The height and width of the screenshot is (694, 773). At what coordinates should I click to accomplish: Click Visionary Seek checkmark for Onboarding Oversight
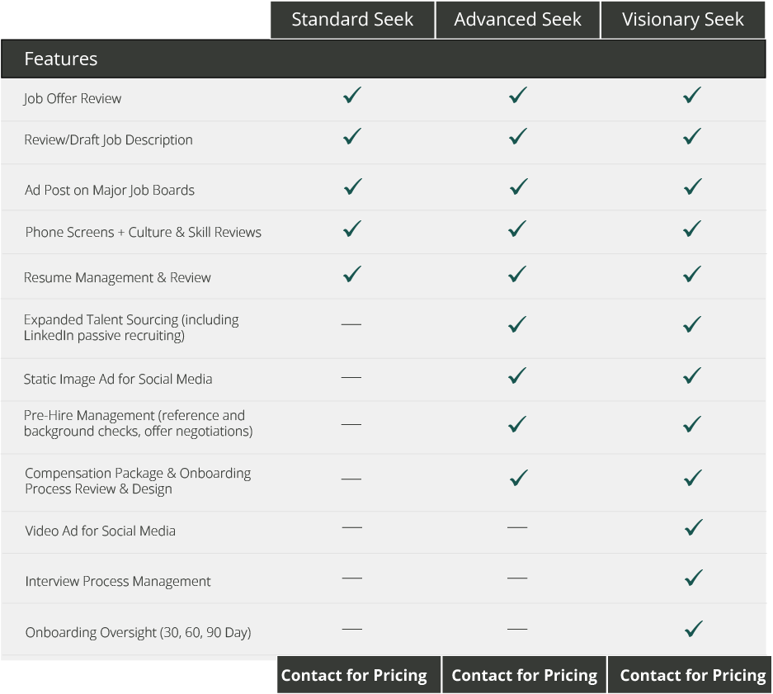coord(694,629)
